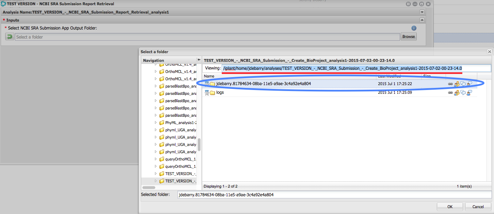Sort by the Last Modified column header
494x214 pixels.
click(x=398, y=76)
